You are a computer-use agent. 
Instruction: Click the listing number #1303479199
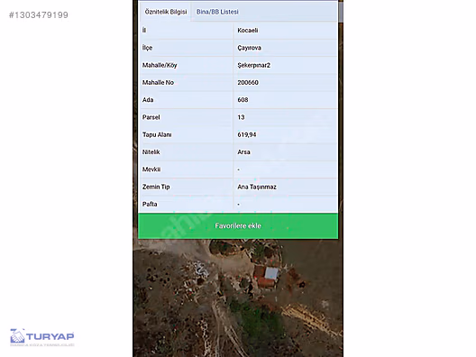39,14
